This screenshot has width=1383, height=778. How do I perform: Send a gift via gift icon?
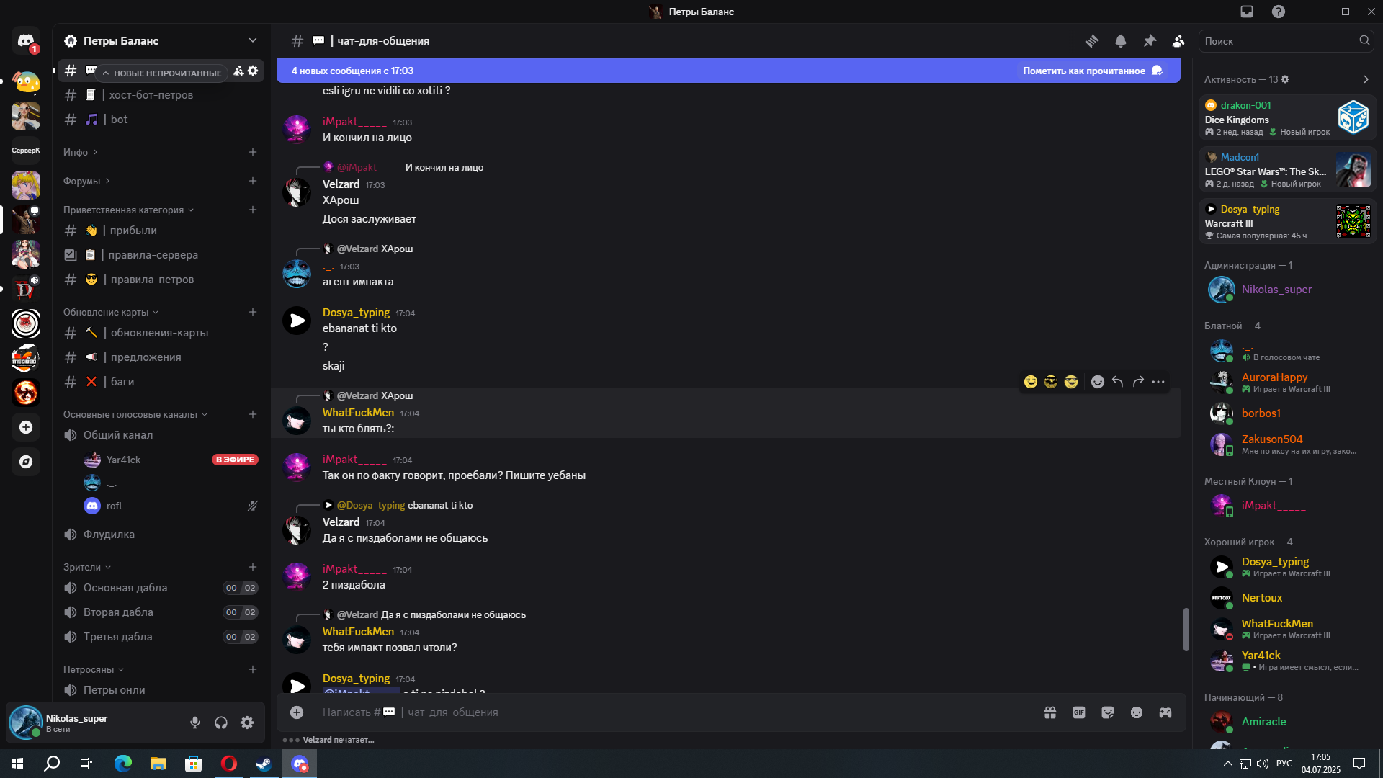click(1050, 712)
